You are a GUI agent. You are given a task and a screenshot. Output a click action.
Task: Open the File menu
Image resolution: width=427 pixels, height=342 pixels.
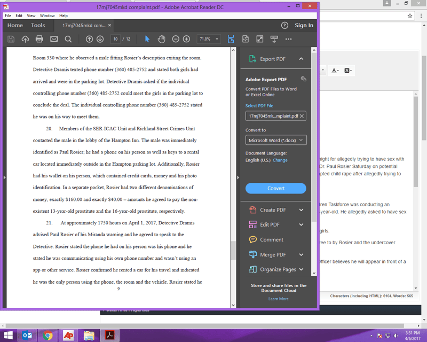(8, 16)
